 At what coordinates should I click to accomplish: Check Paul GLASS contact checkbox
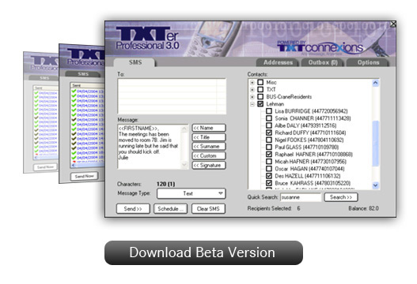pyautogui.click(x=269, y=147)
